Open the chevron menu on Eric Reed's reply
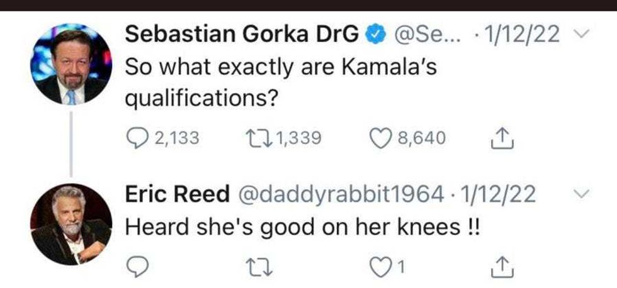Image resolution: width=617 pixels, height=288 pixels. (581, 194)
